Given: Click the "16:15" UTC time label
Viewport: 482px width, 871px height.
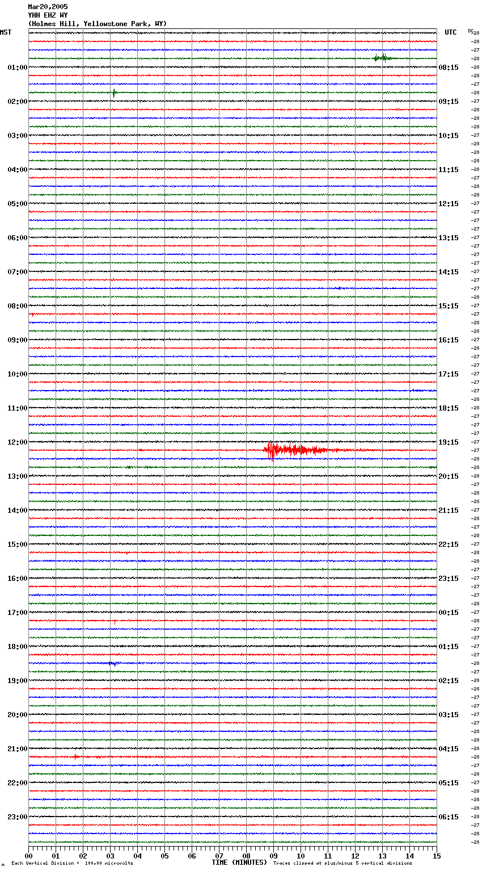Looking at the screenshot, I should (449, 340).
